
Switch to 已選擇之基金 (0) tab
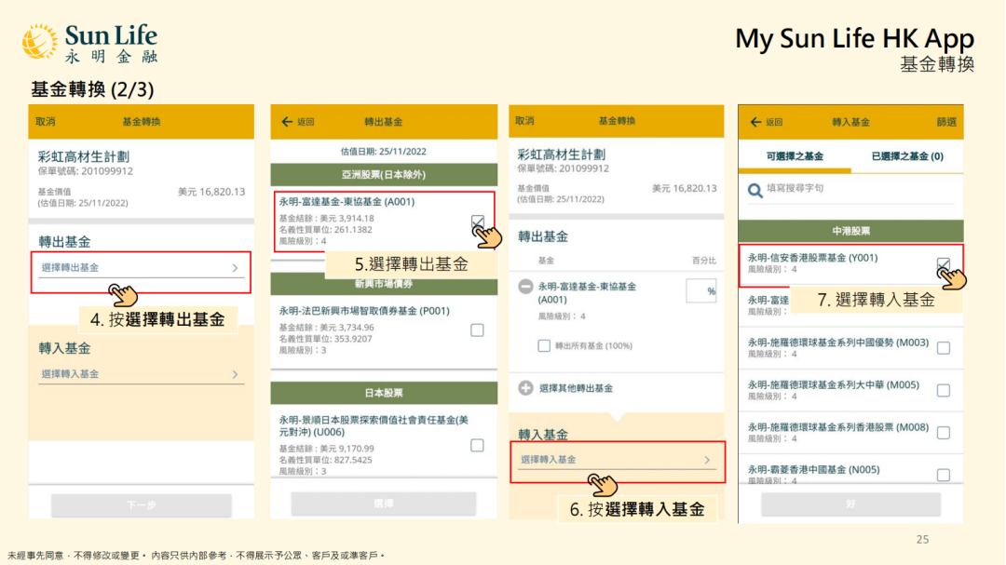(x=907, y=156)
